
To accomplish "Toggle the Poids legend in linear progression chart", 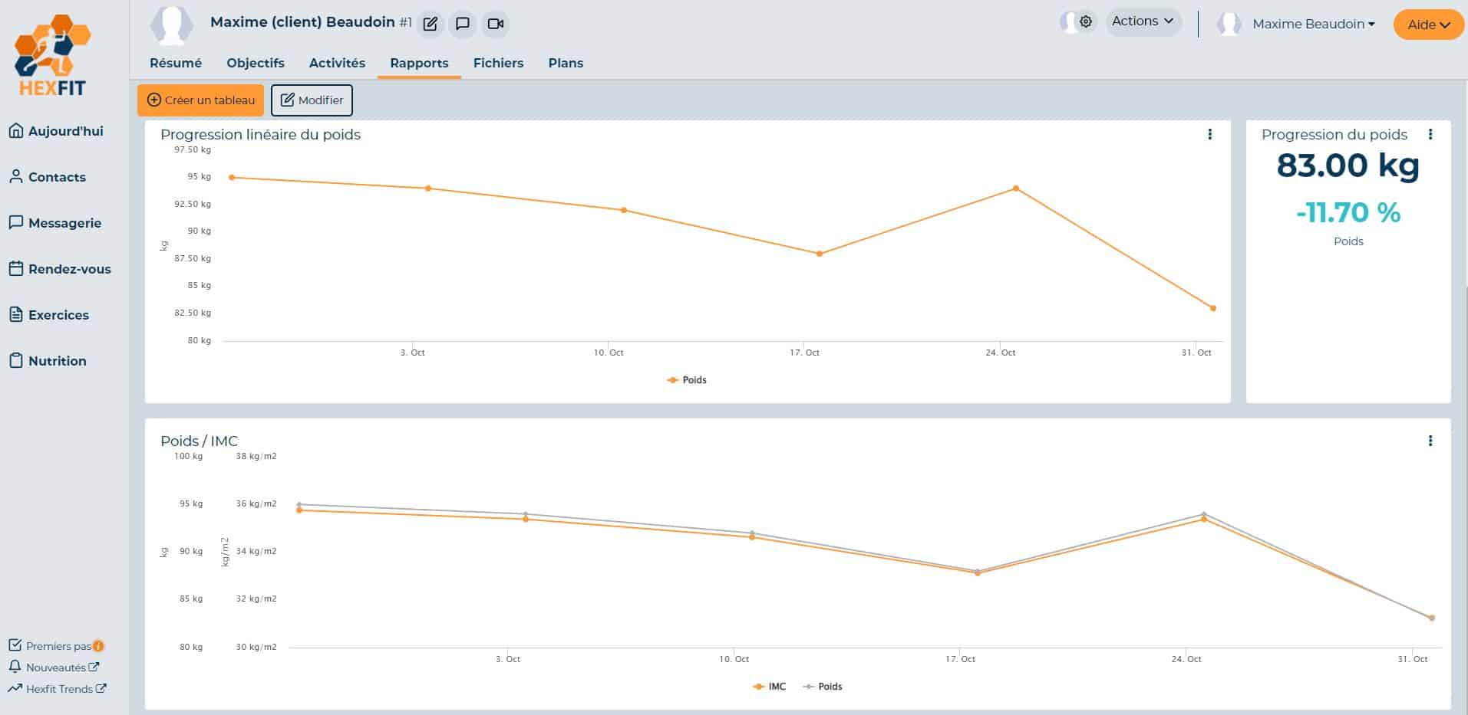I will [687, 380].
